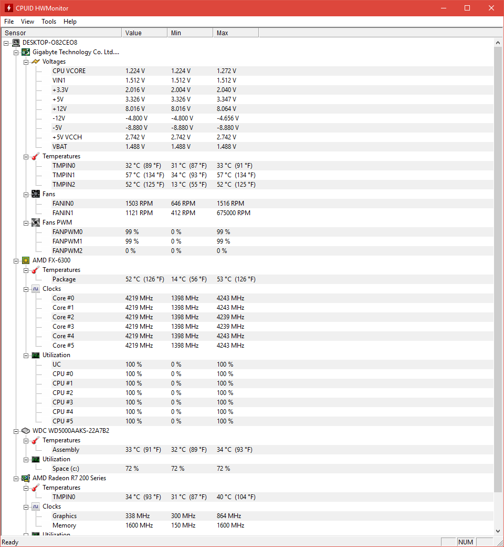Viewport: 504px width, 547px height.
Task: Open the File menu
Action: point(9,22)
